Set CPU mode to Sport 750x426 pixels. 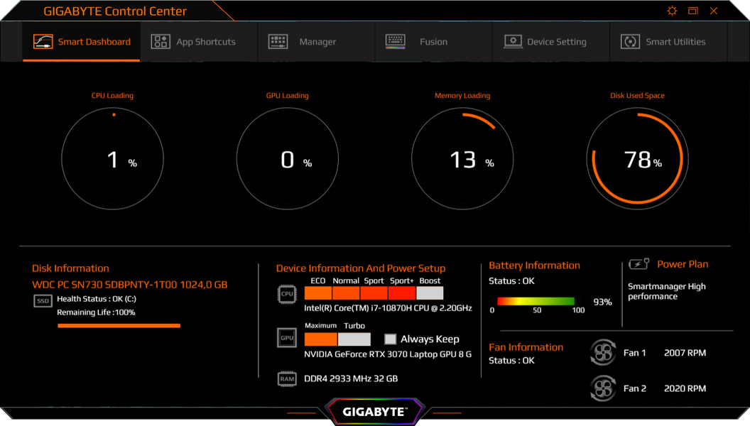[x=374, y=293]
